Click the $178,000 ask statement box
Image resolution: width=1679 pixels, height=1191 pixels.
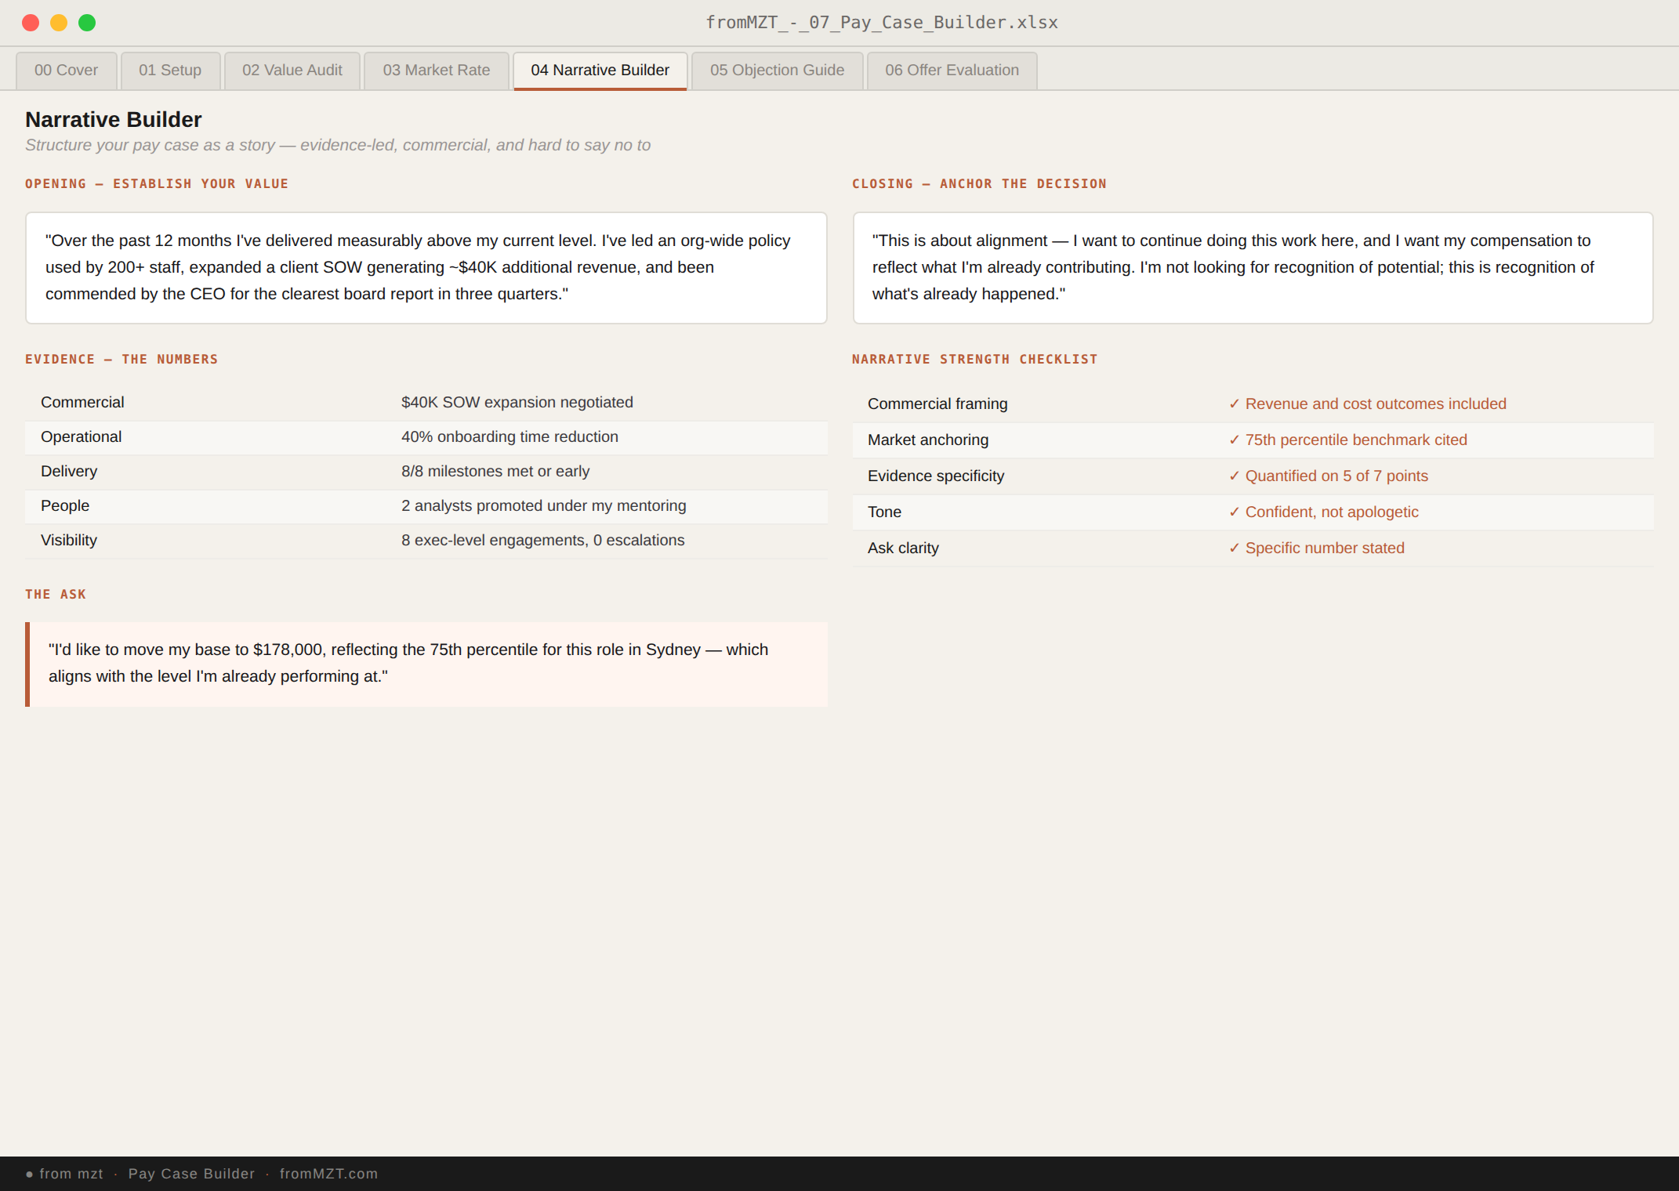(426, 664)
